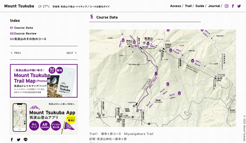Open the Twitter icon in header
Image resolution: width=246 pixels, height=143 pixels.
[x=239, y=6]
